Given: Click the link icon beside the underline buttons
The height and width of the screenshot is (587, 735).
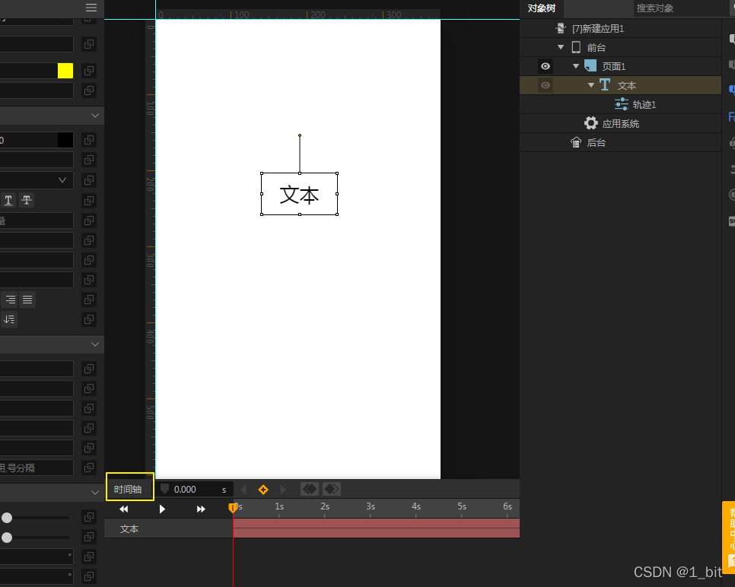Looking at the screenshot, I should pos(88,201).
